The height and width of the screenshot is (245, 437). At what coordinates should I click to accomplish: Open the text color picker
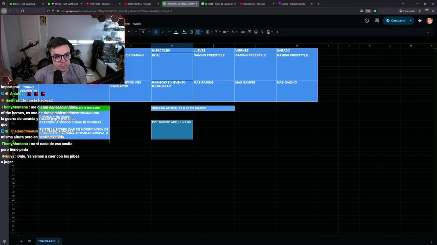(176, 32)
